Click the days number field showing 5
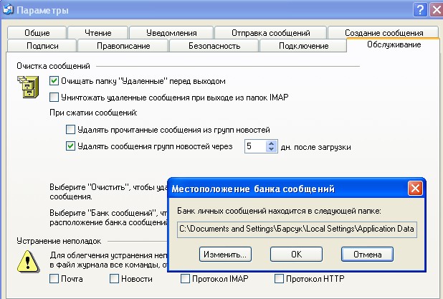 click(255, 146)
